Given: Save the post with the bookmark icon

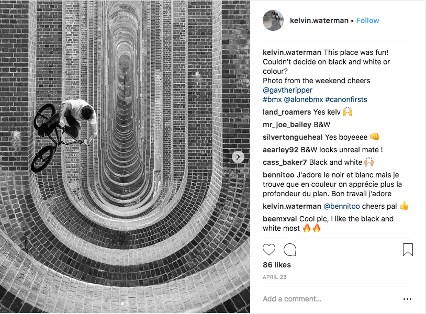Looking at the screenshot, I should pyautogui.click(x=408, y=250).
